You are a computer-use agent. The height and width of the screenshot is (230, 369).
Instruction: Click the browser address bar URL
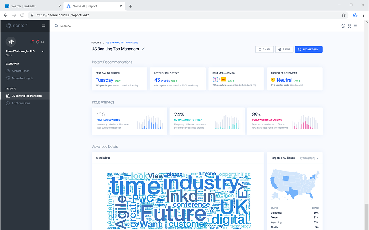click(63, 15)
